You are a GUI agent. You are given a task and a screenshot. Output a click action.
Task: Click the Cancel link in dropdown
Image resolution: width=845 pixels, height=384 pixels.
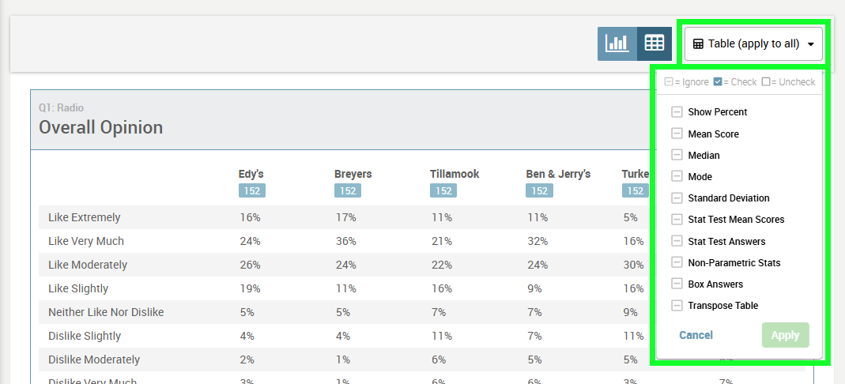696,335
